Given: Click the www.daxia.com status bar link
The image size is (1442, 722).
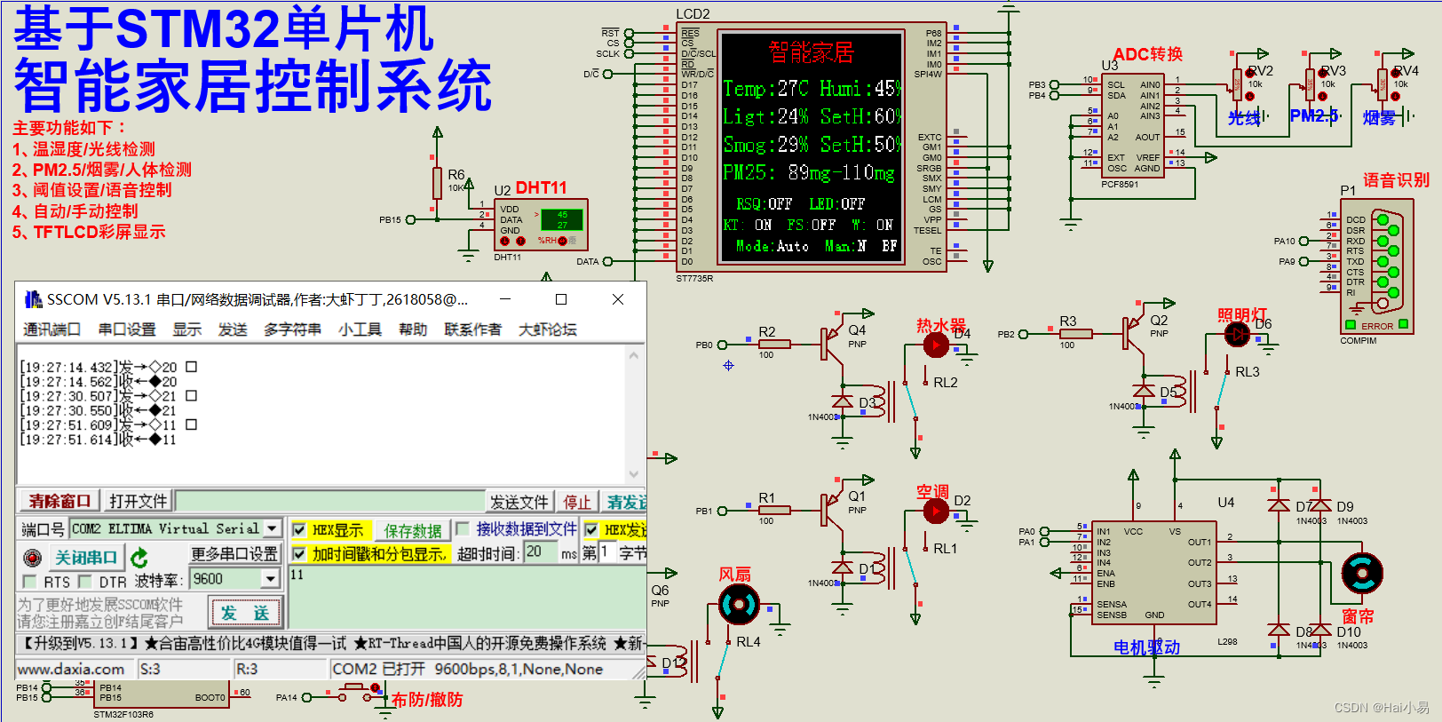Looking at the screenshot, I should (71, 669).
